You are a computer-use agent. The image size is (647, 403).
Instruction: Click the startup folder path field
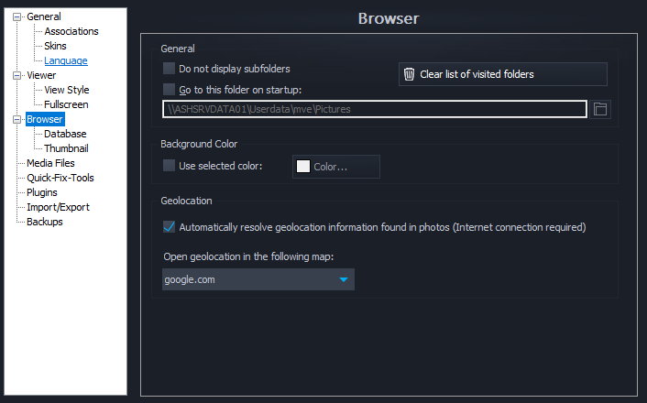(x=374, y=109)
